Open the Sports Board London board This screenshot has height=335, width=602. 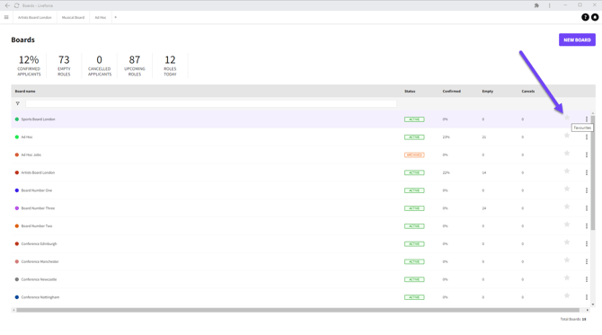(x=38, y=119)
